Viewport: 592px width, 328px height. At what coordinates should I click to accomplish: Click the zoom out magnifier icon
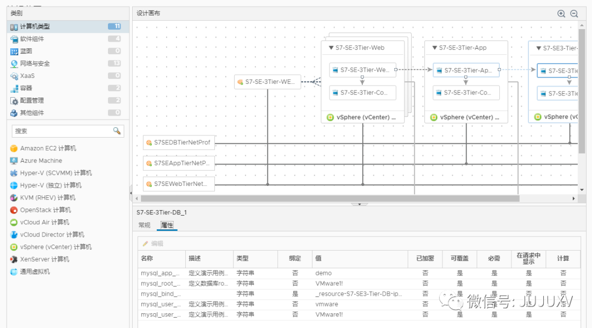[x=574, y=14]
